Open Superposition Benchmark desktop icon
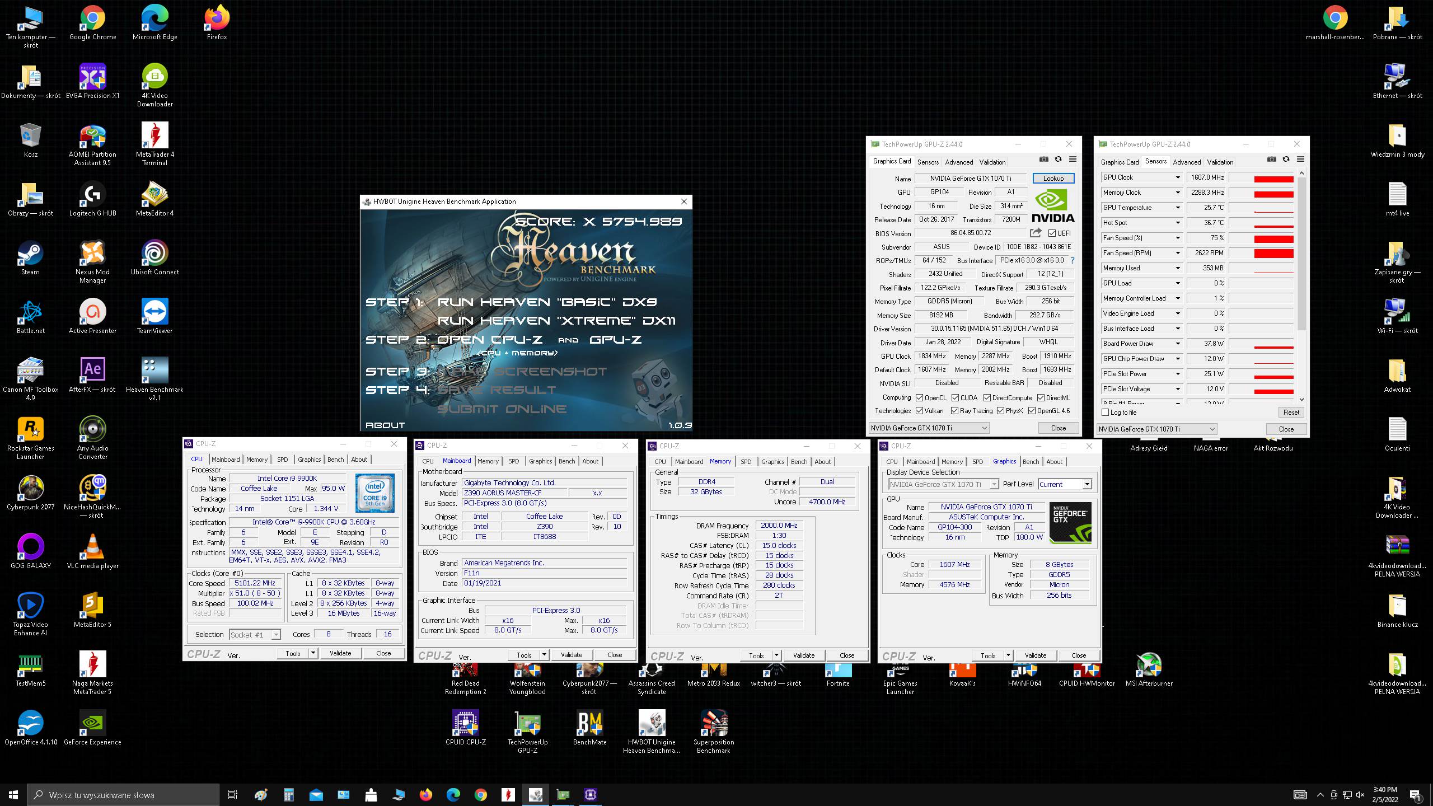 coord(713,732)
